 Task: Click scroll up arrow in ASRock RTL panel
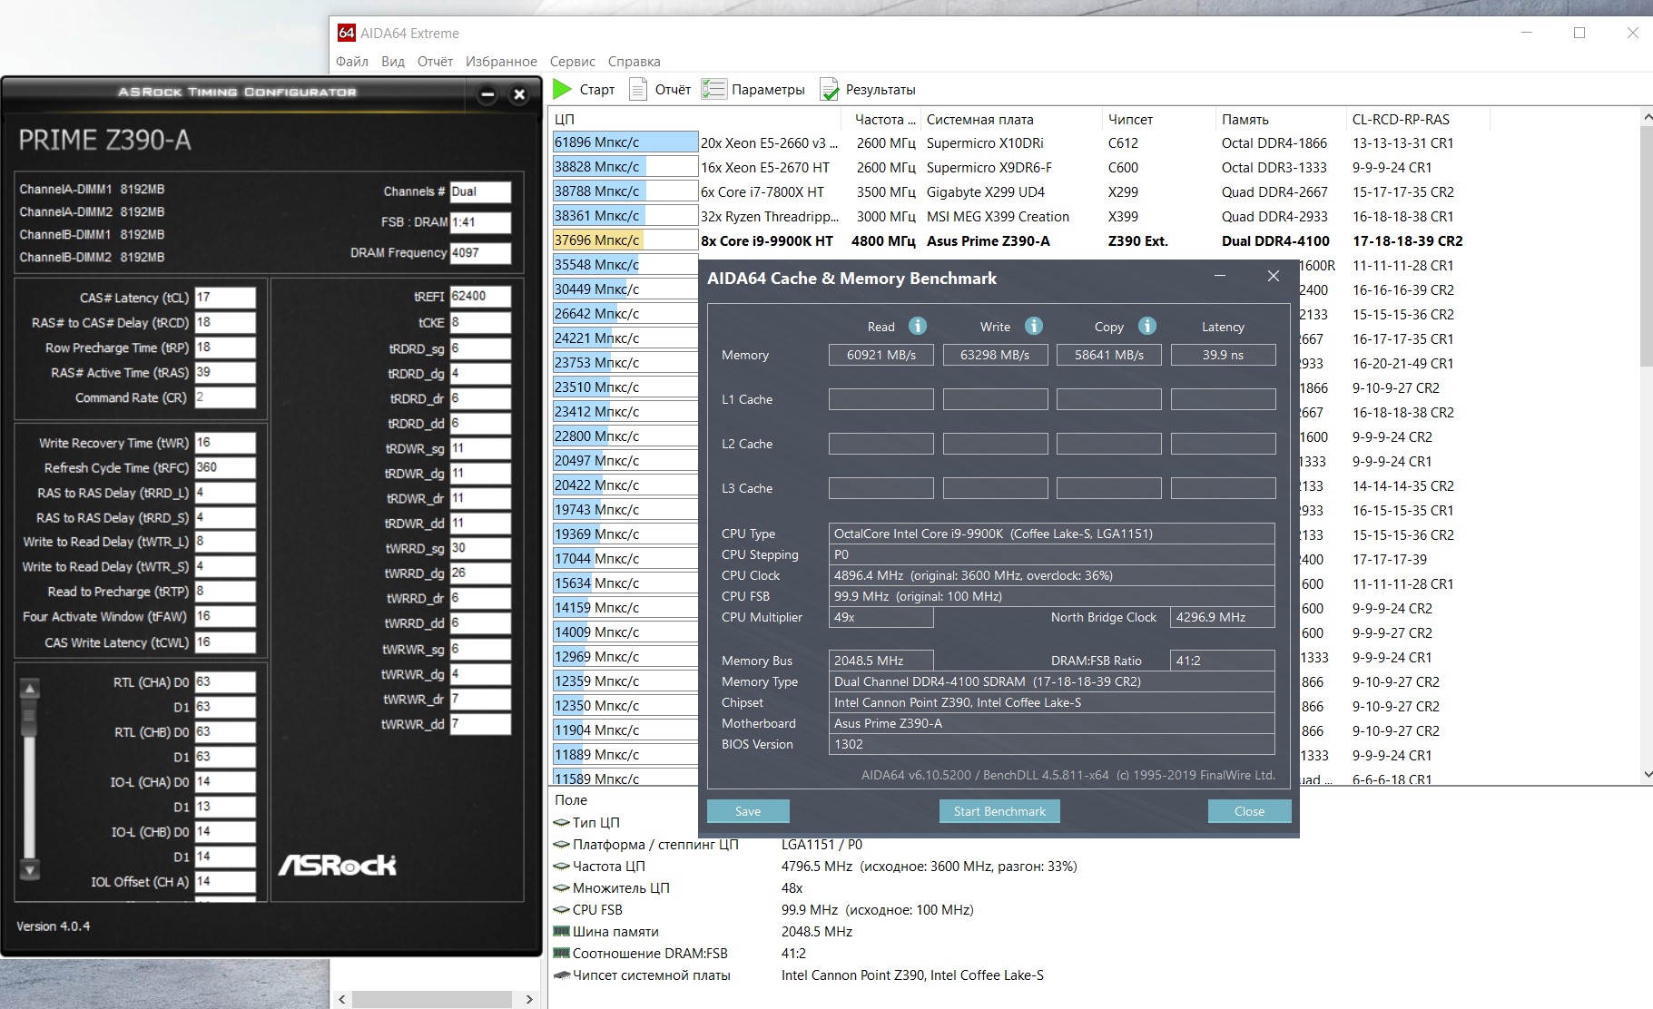click(30, 689)
